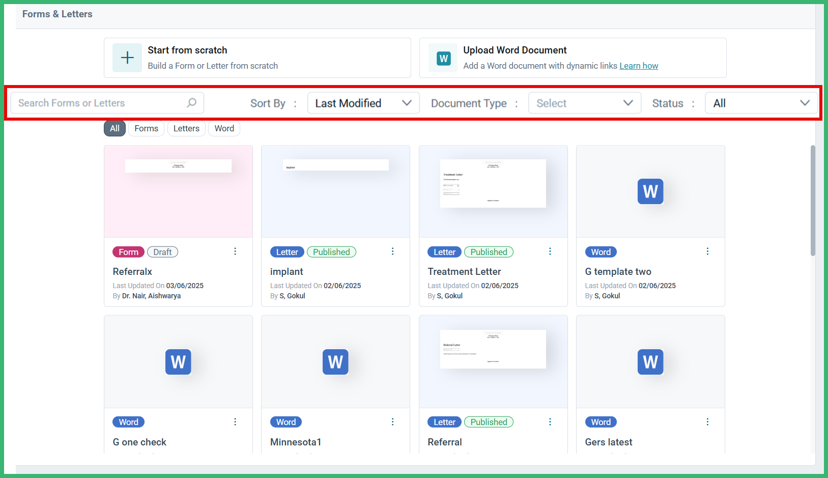The width and height of the screenshot is (828, 478).
Task: Select the Letters filter tab
Action: (x=186, y=128)
